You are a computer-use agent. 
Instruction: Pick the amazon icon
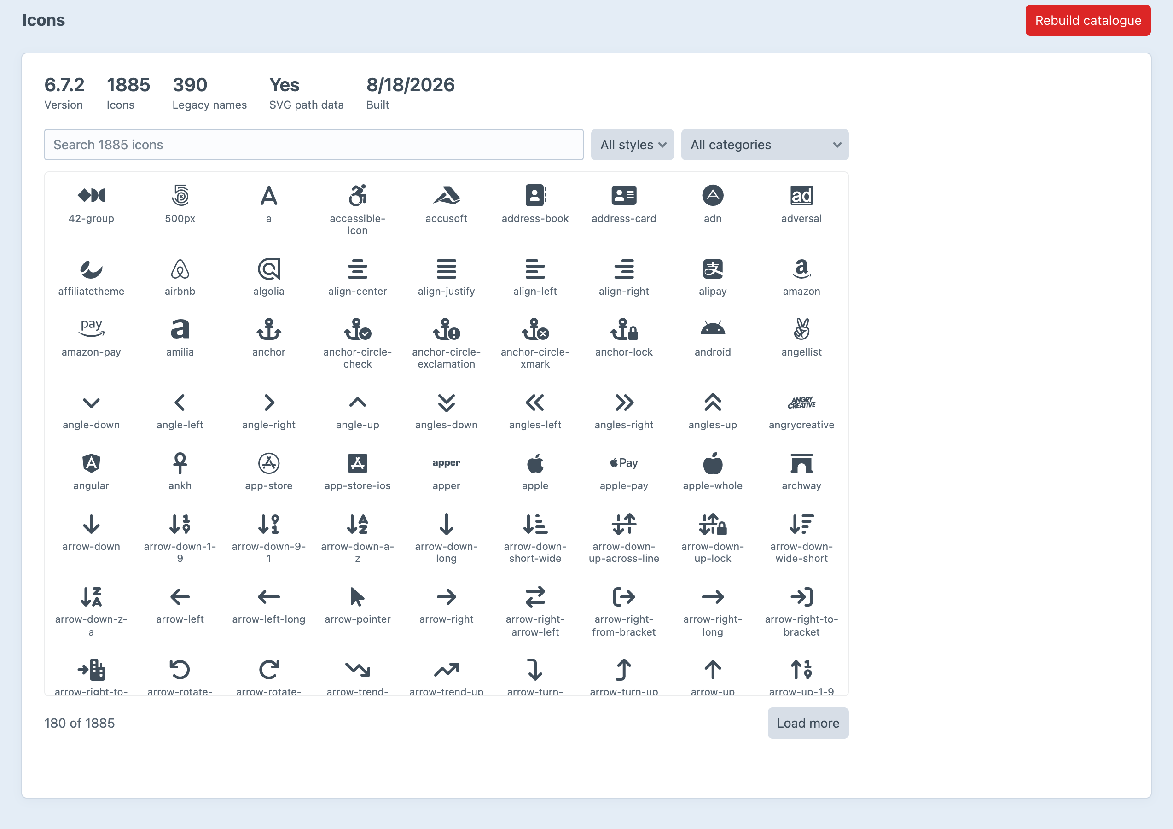(x=801, y=269)
